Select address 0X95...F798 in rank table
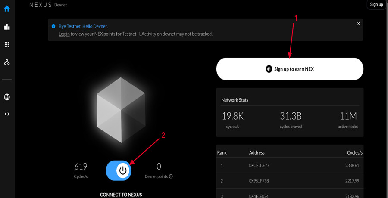Screen dimensions: 388x198 point(259,181)
